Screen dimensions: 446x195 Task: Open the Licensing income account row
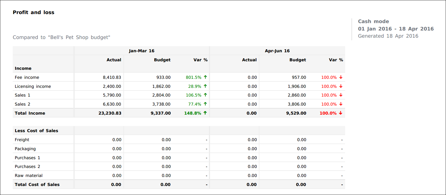(33, 86)
